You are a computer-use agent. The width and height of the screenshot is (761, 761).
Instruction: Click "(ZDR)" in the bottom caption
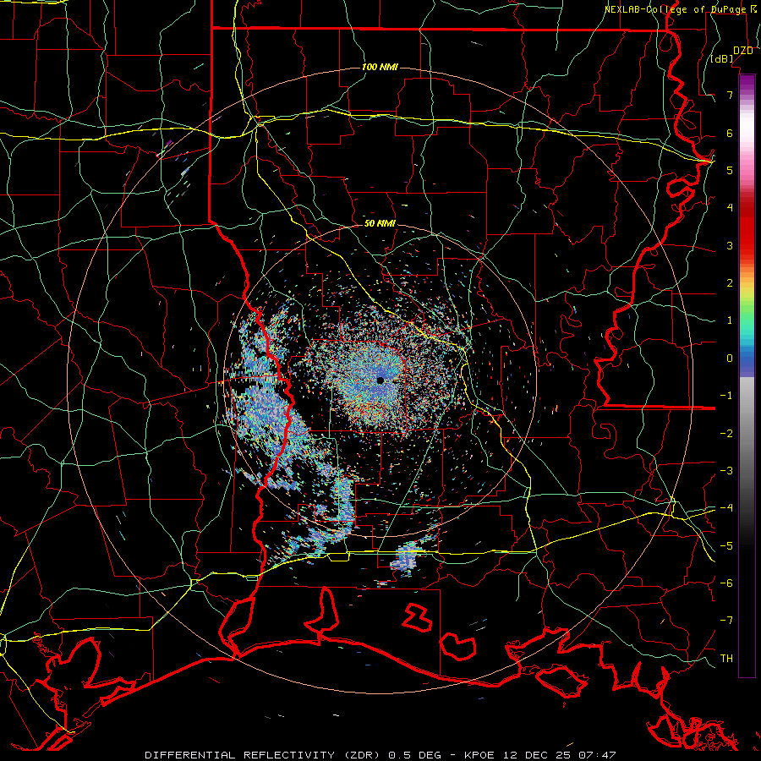coord(362,755)
